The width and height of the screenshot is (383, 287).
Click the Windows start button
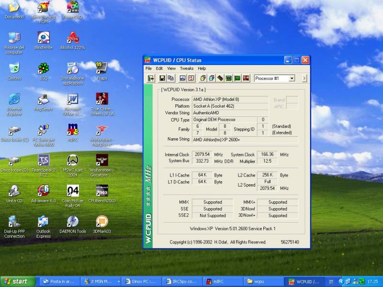click(18, 281)
